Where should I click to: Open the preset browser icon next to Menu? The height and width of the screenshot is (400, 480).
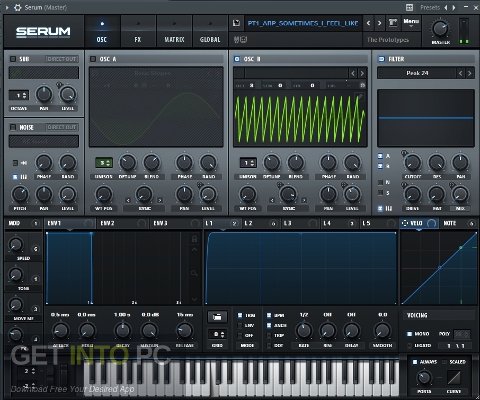click(393, 23)
